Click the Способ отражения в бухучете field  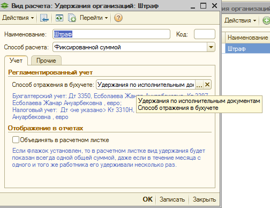(x=146, y=85)
